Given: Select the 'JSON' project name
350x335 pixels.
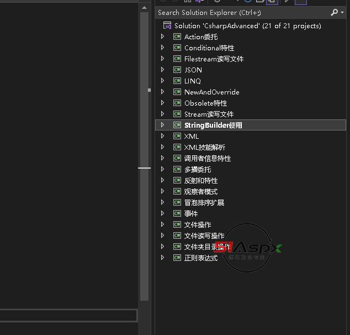Looking at the screenshot, I should 193,70.
